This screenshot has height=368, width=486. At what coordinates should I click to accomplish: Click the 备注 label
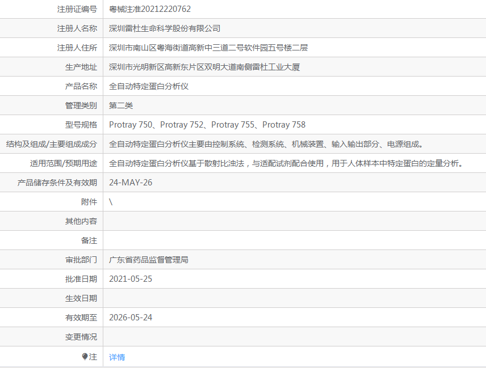coord(89,240)
